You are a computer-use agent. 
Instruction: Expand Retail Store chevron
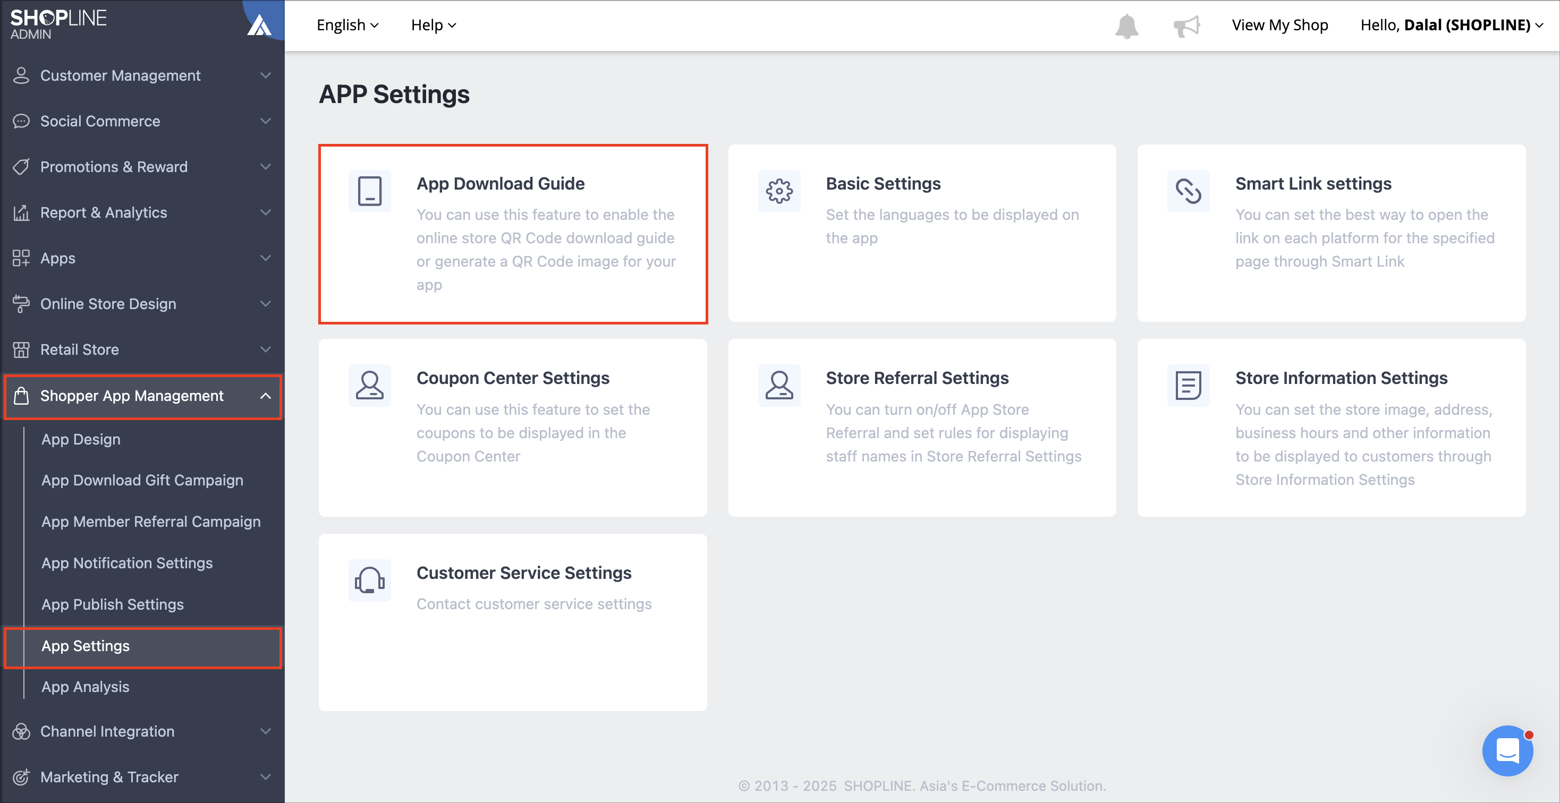(x=265, y=349)
